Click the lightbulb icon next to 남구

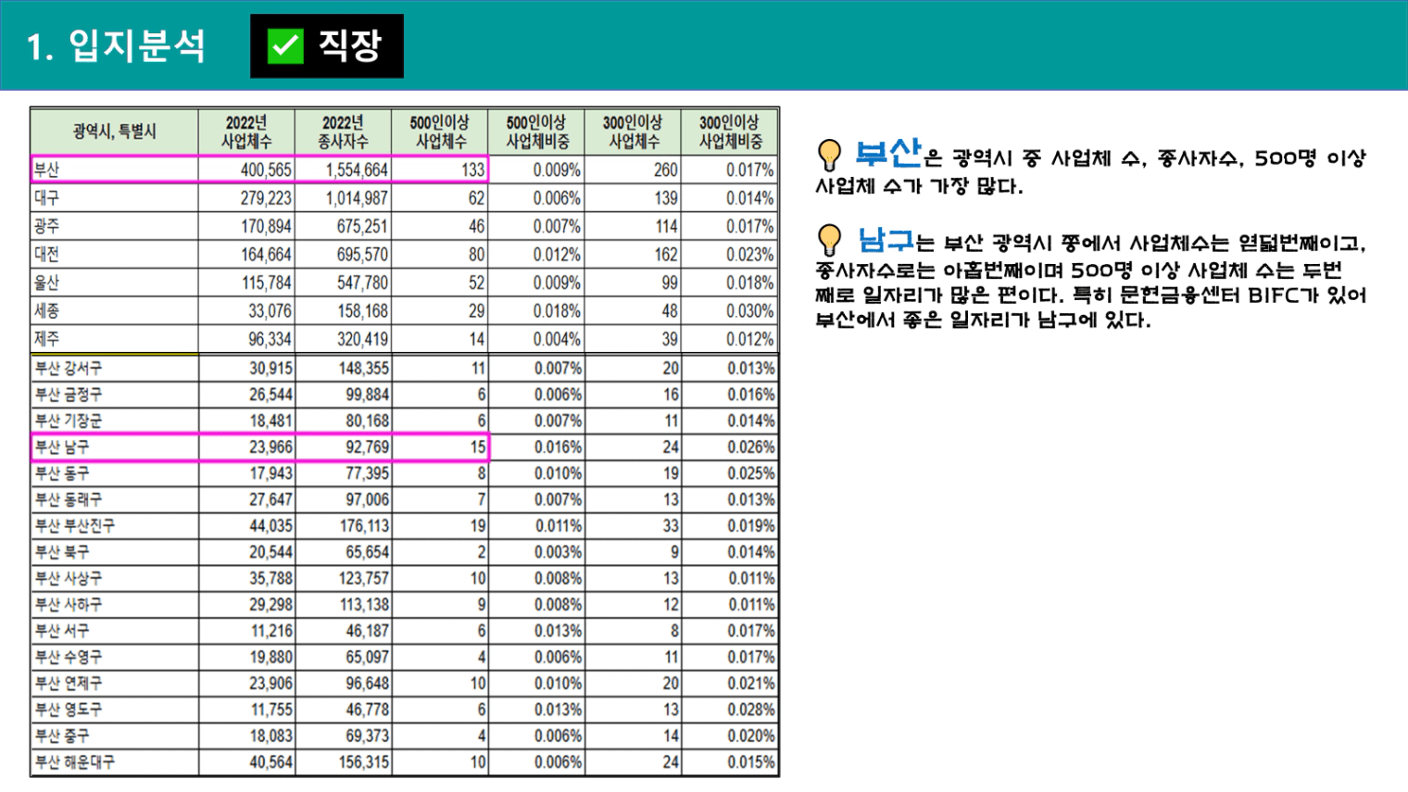click(x=830, y=240)
